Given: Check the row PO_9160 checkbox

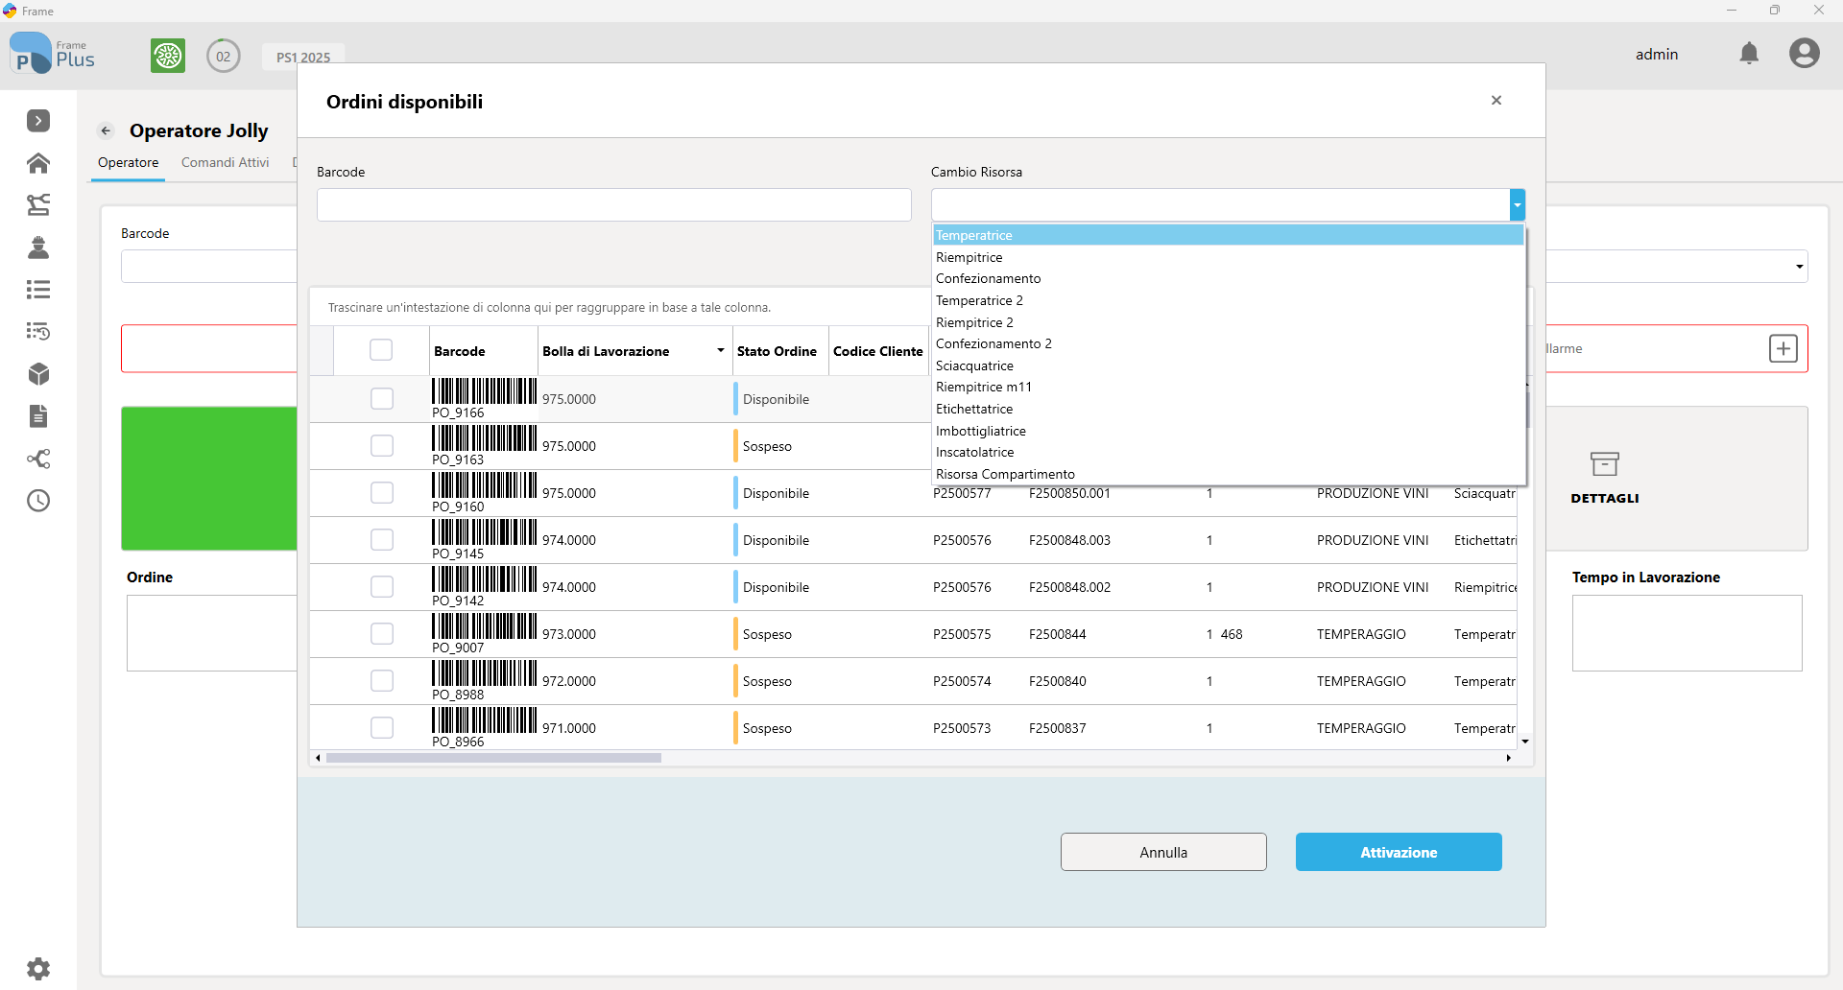Looking at the screenshot, I should 382,492.
